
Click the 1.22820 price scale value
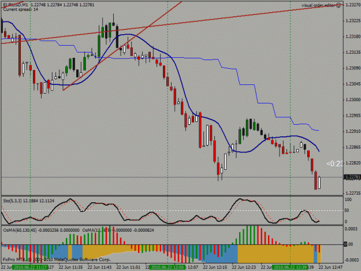[x=353, y=163]
